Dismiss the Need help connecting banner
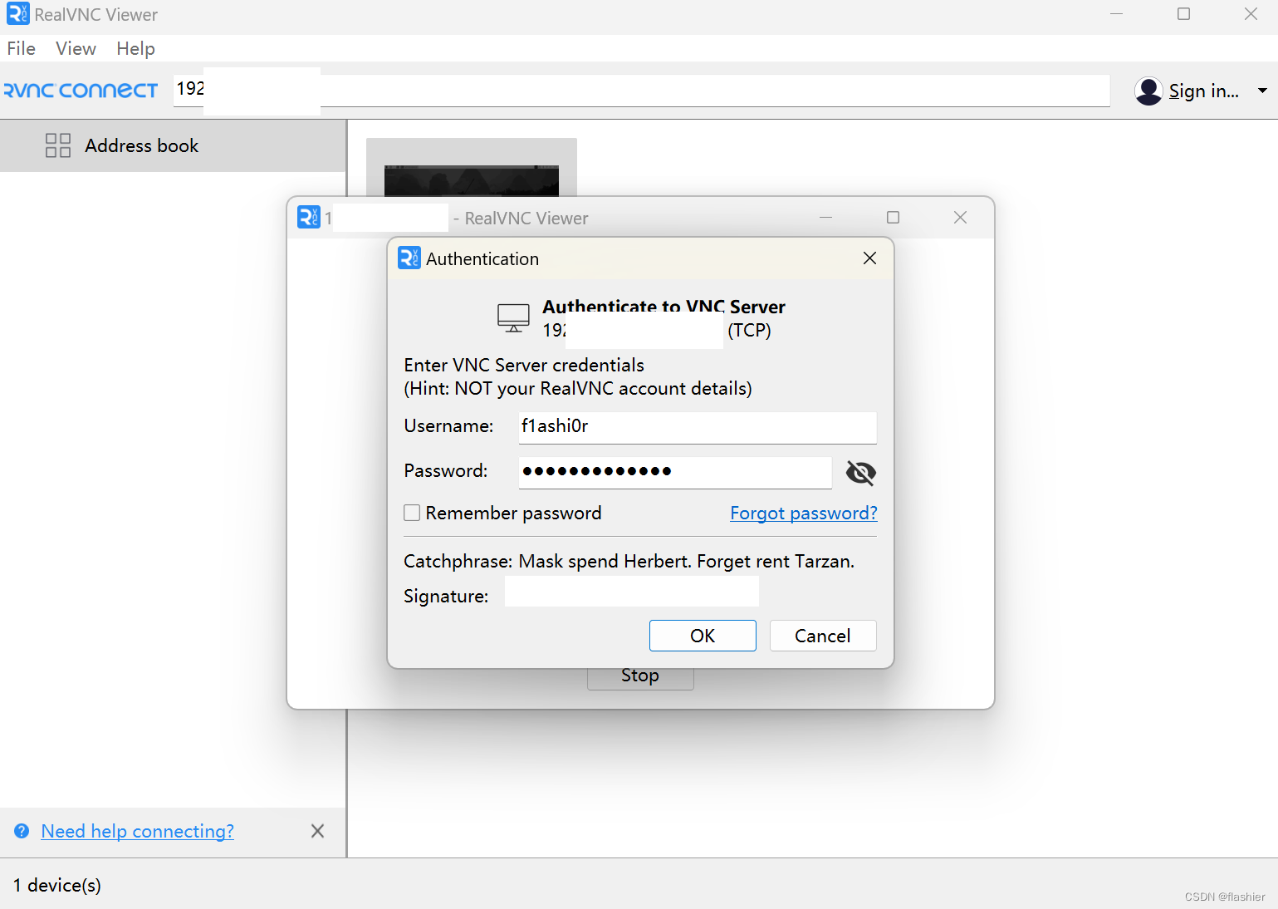1278x909 pixels. click(x=317, y=831)
